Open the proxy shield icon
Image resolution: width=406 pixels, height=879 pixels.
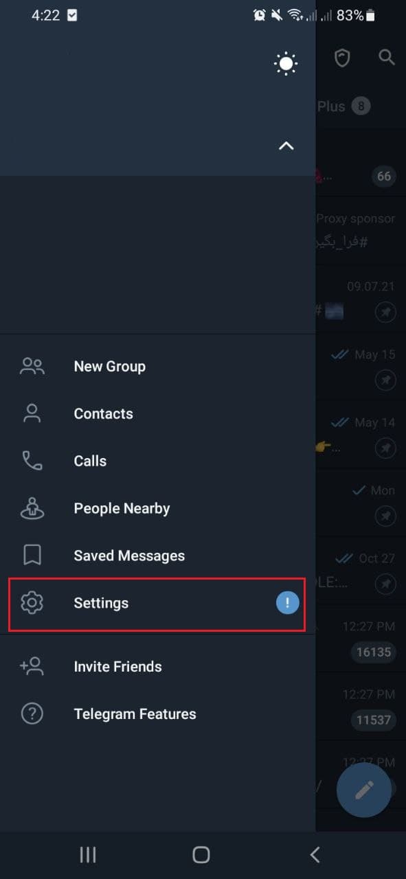[342, 58]
